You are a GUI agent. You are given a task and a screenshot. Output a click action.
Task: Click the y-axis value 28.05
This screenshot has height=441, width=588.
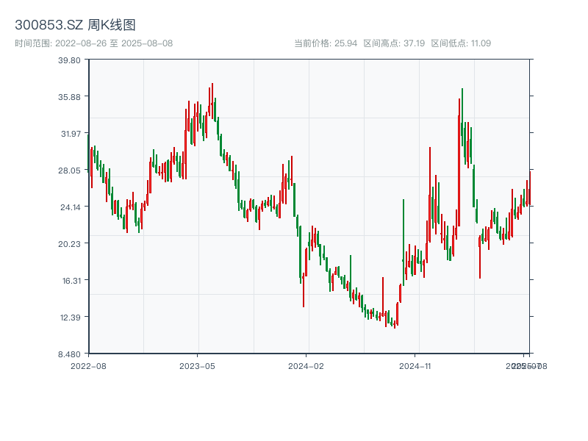click(69, 171)
